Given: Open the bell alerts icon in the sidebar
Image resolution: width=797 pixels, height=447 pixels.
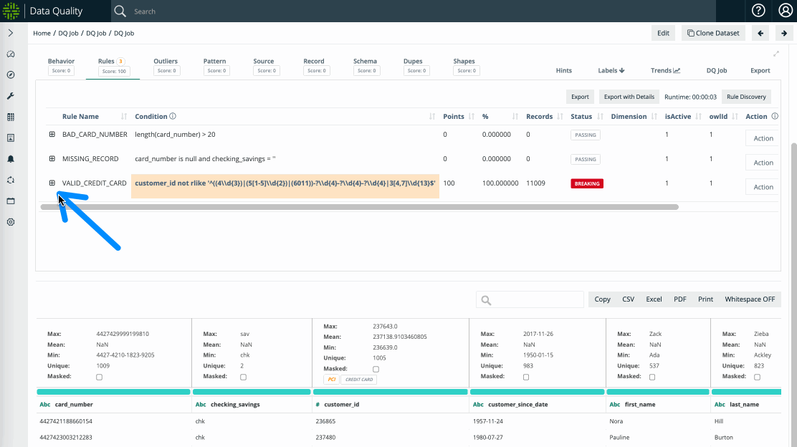Looking at the screenshot, I should click(x=11, y=159).
